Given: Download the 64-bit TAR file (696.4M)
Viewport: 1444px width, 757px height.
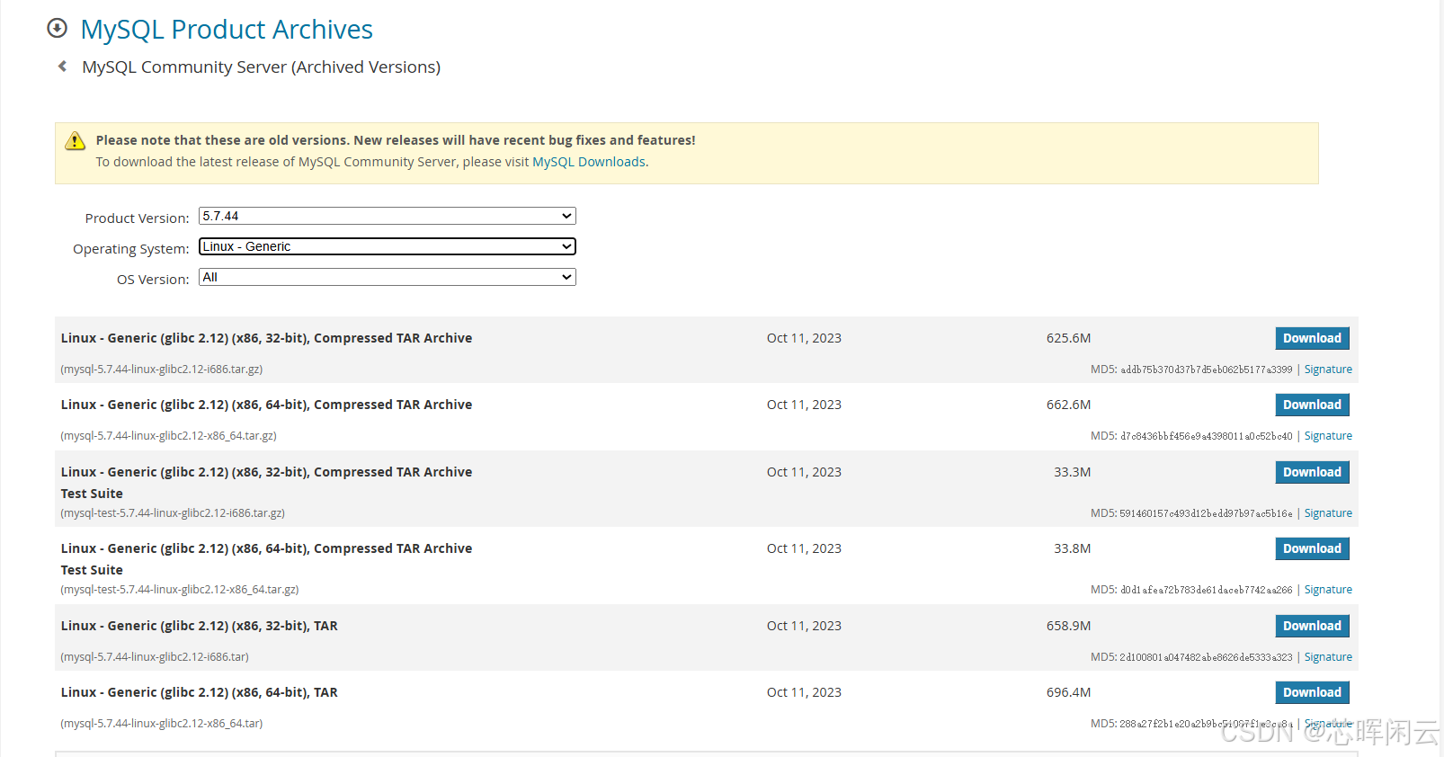Looking at the screenshot, I should pyautogui.click(x=1312, y=692).
